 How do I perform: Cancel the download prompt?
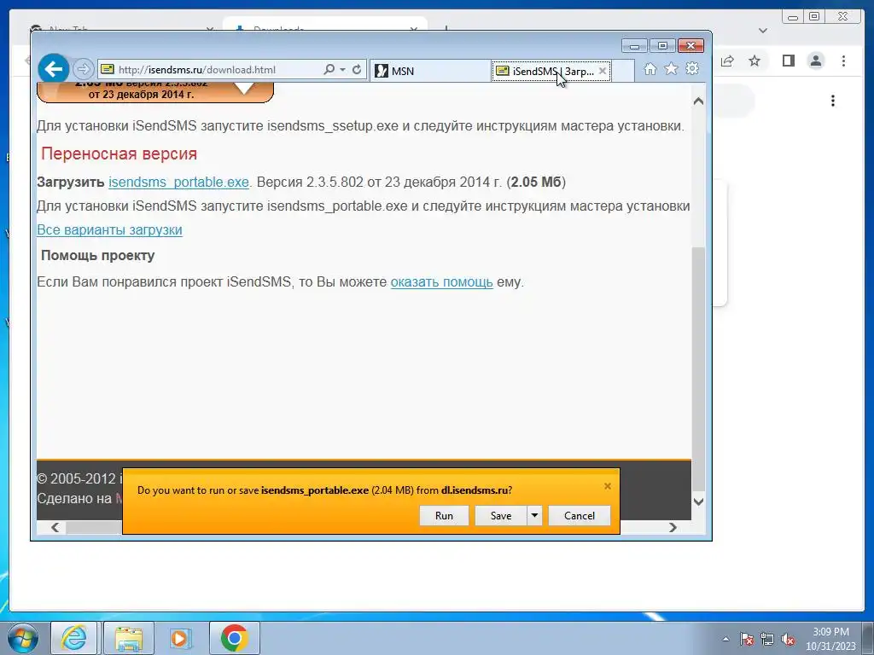click(x=580, y=516)
